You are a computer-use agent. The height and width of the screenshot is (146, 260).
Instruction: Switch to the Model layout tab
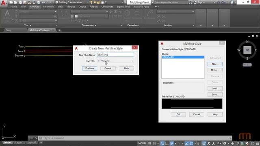coord(8,142)
